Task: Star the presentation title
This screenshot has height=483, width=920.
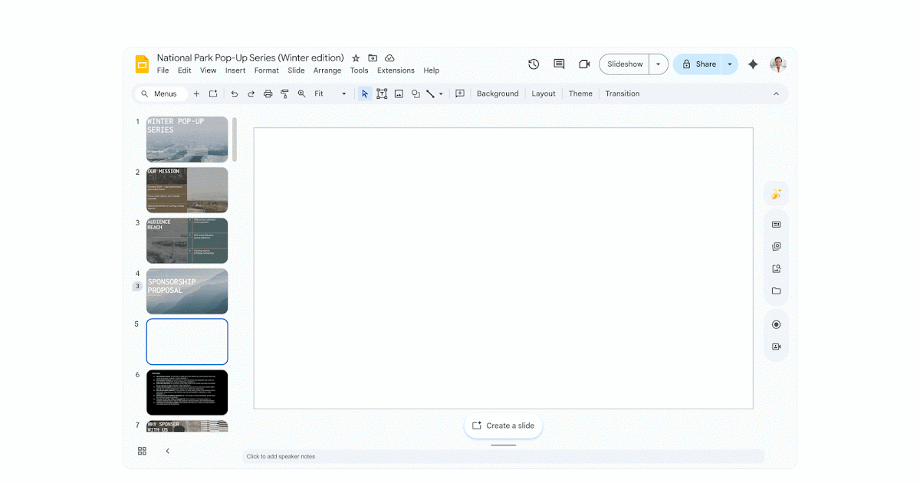Action: [356, 58]
